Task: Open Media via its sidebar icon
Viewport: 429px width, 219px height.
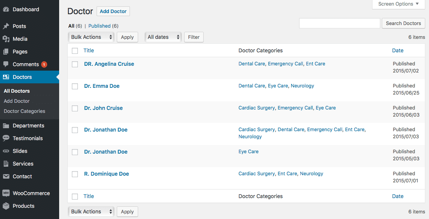Action: pos(6,39)
